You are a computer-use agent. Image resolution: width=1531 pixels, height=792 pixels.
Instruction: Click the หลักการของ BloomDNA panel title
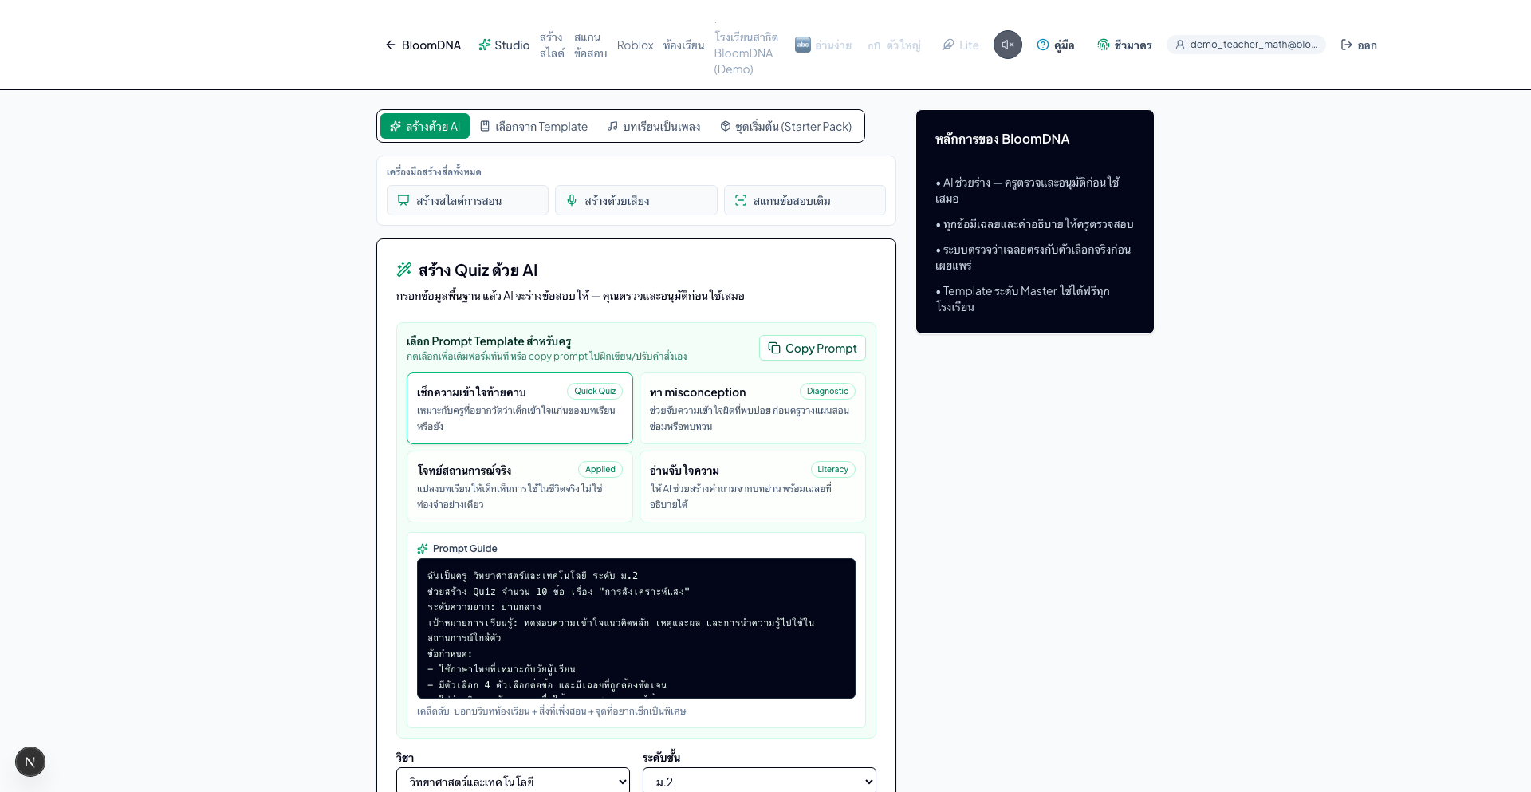click(x=1002, y=139)
